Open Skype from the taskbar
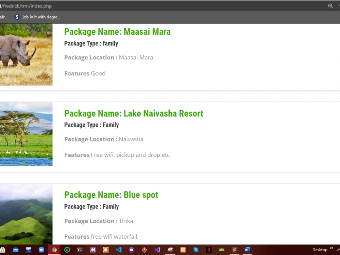340x255 pixels. [x=196, y=250]
